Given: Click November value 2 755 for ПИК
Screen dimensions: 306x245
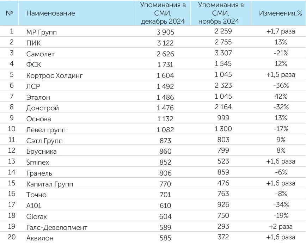Looking at the screenshot, I should (x=223, y=43).
